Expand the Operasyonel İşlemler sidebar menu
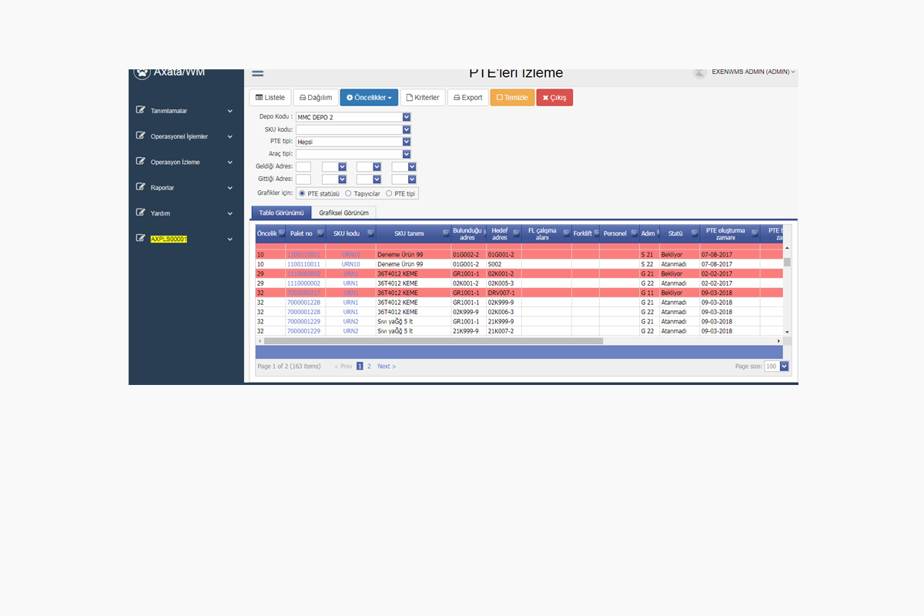This screenshot has width=924, height=616. [185, 136]
